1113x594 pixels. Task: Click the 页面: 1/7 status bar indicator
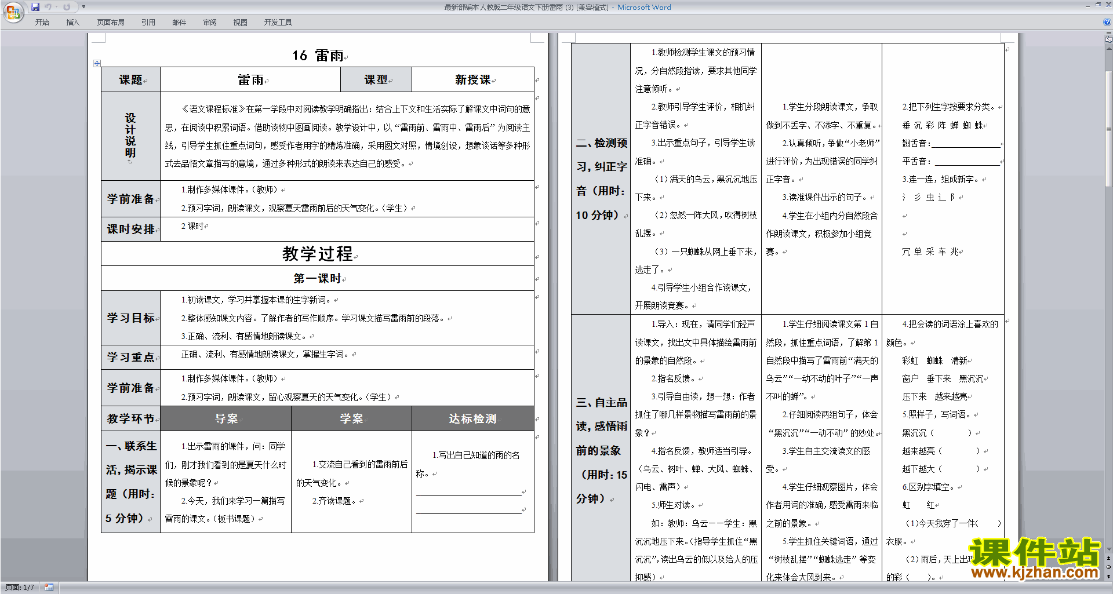pos(20,588)
